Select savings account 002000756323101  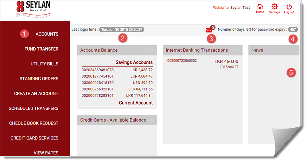pyautogui.click(x=97, y=89)
